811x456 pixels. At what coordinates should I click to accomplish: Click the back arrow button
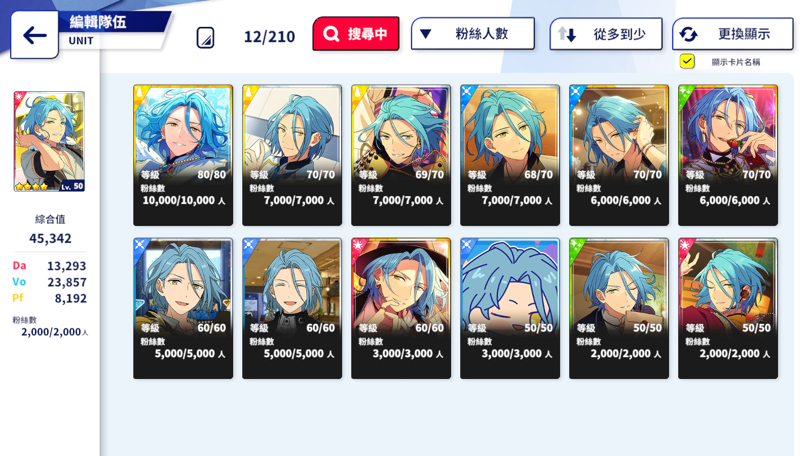point(34,35)
